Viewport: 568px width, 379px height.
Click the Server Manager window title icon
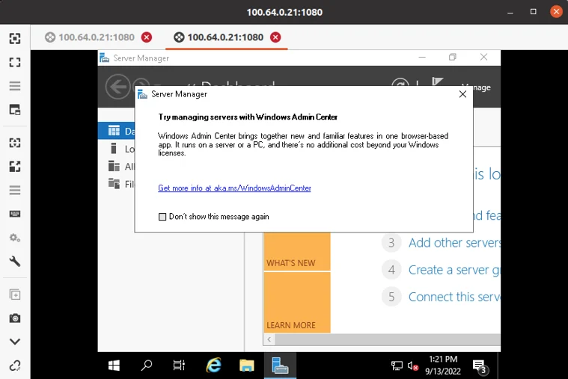coord(104,58)
